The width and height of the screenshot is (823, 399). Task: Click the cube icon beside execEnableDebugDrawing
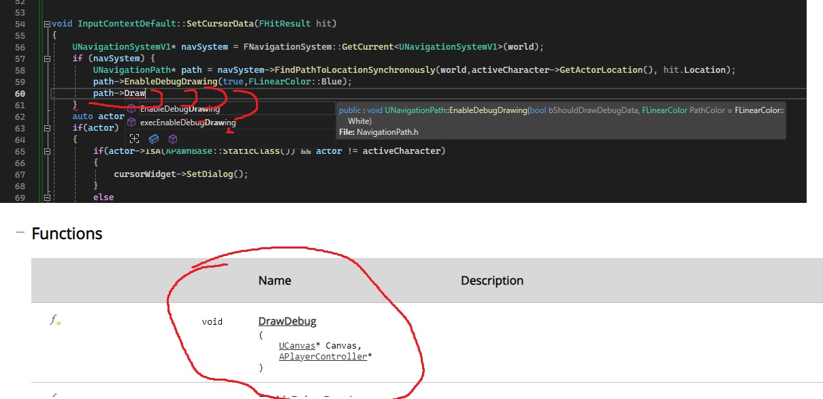(131, 123)
